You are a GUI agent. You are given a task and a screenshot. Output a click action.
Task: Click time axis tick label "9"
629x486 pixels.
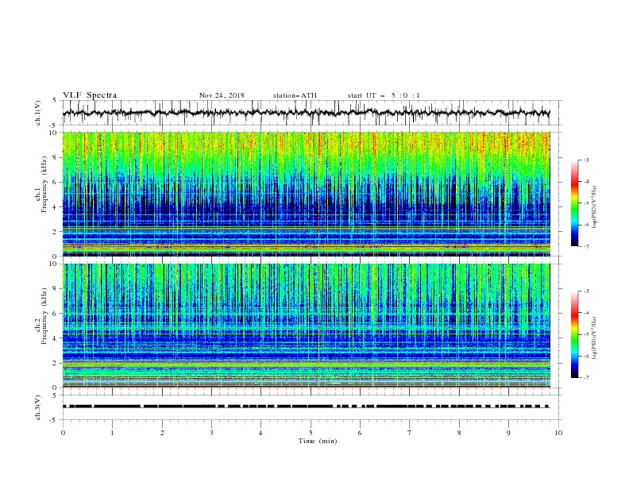[x=508, y=433]
